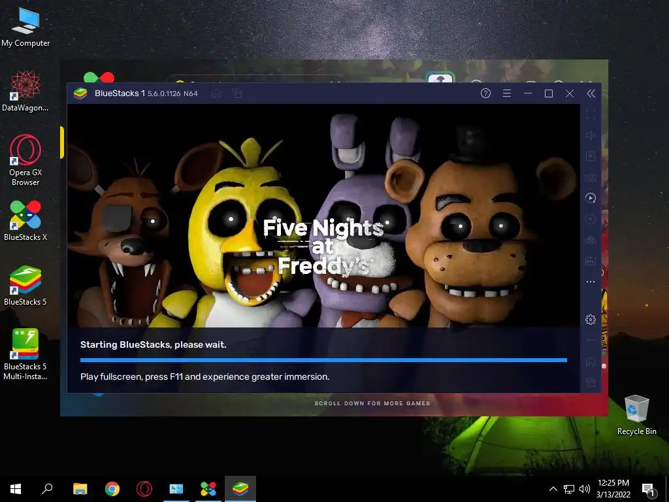Viewport: 669px width, 502px height.
Task: Select the DataWagon desktop shortcut
Action: (25, 92)
